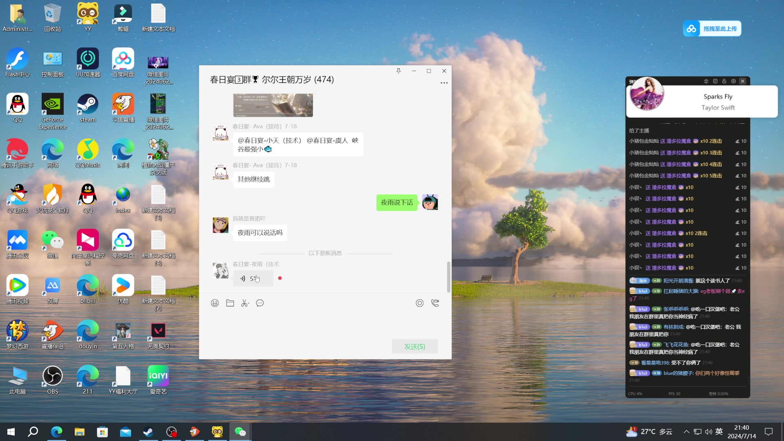
Task: Toggle the lock on danmaku overlay
Action: click(x=724, y=81)
